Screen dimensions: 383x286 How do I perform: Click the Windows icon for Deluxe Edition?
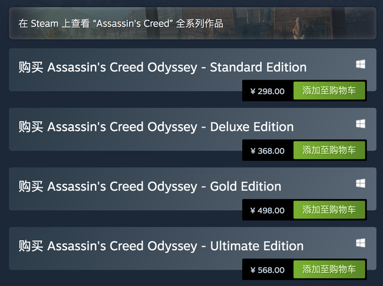[x=361, y=124]
